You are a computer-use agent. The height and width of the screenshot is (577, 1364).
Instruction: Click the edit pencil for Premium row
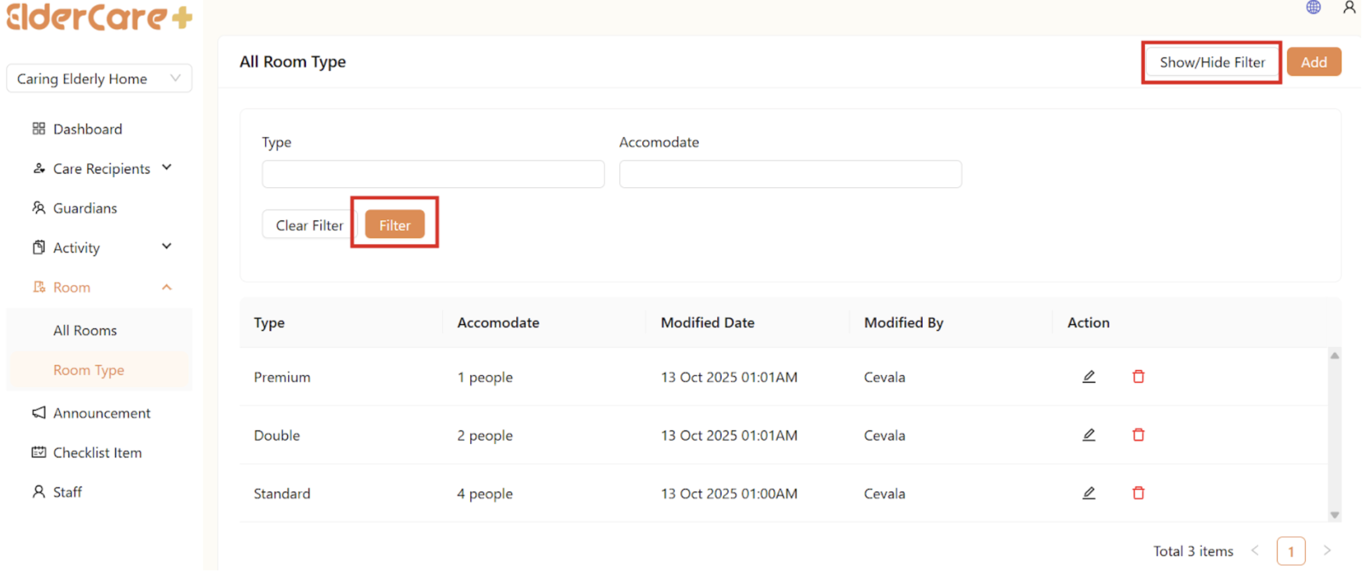1088,377
